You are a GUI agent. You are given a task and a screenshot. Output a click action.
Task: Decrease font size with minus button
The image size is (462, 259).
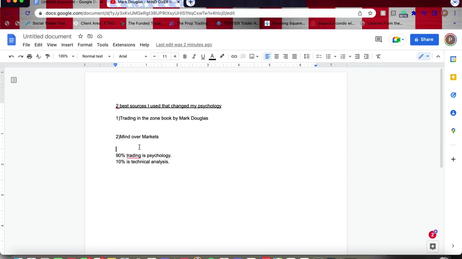(x=154, y=56)
